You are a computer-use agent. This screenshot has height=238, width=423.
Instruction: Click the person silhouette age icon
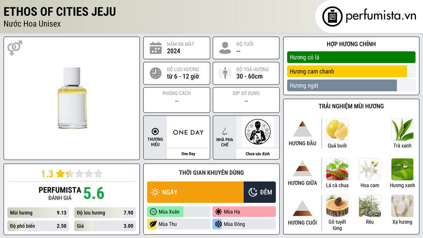point(225,48)
